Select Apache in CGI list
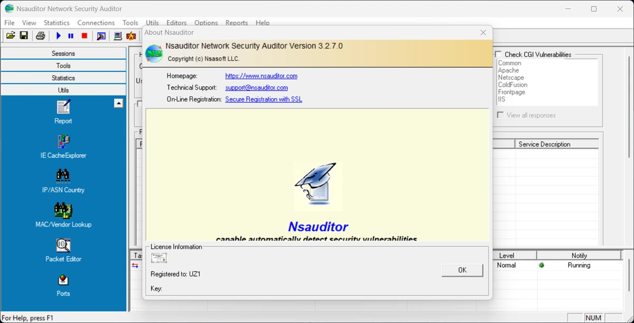 (x=508, y=70)
